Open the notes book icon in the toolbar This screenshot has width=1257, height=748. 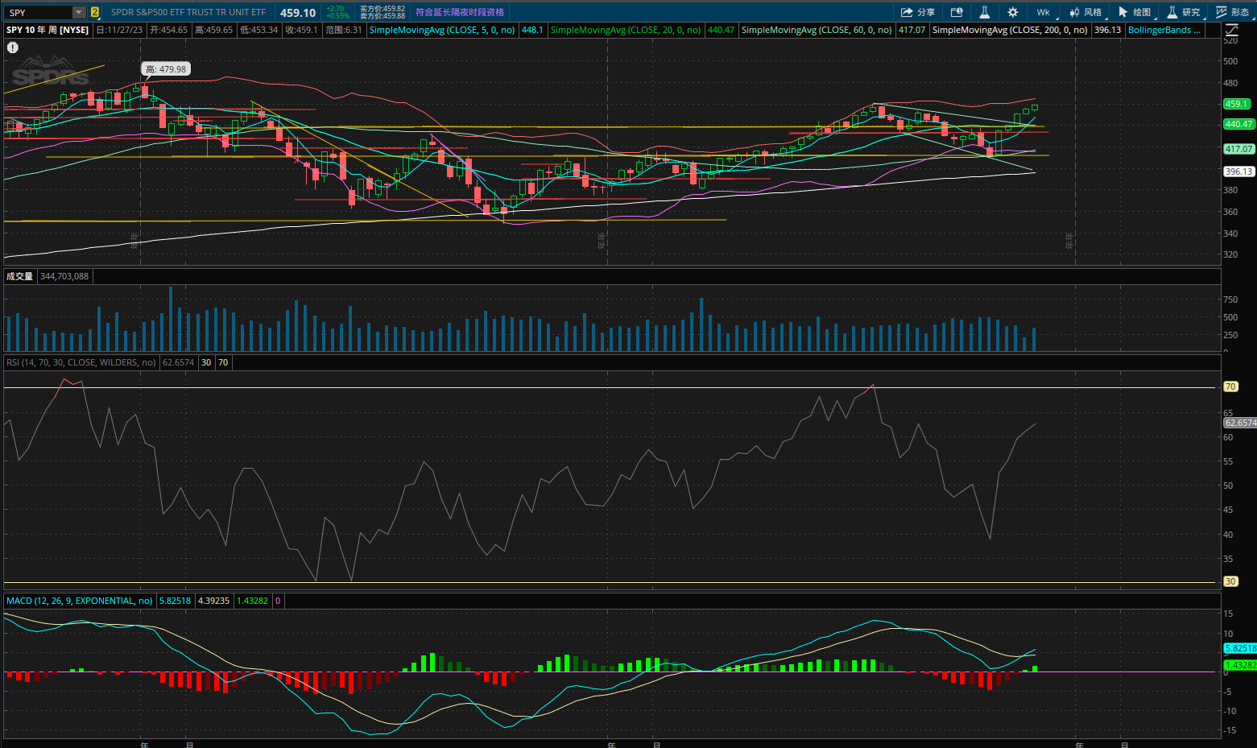point(957,12)
